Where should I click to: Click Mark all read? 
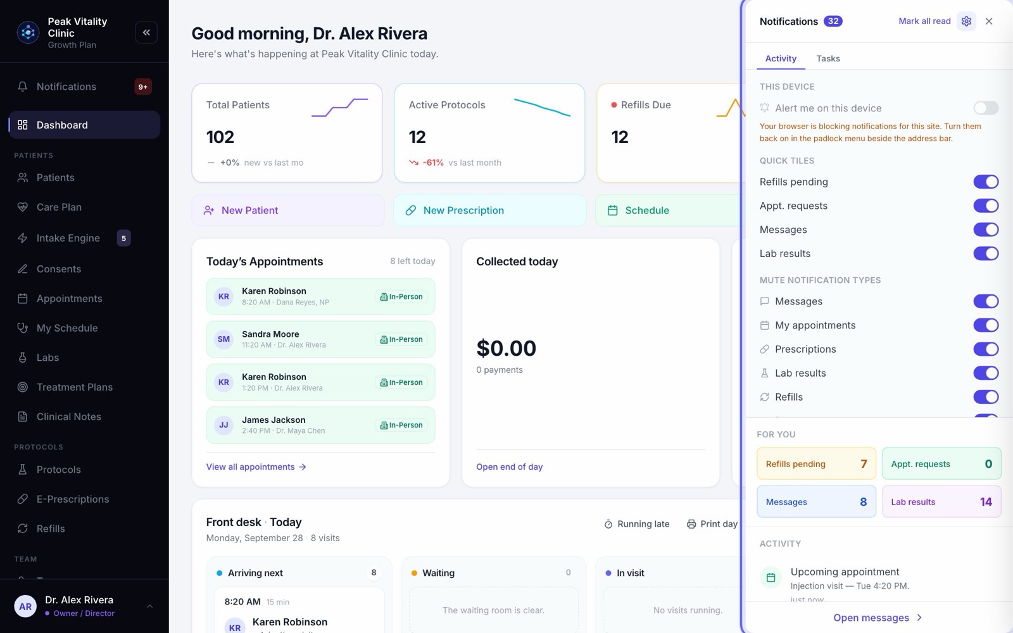point(924,21)
